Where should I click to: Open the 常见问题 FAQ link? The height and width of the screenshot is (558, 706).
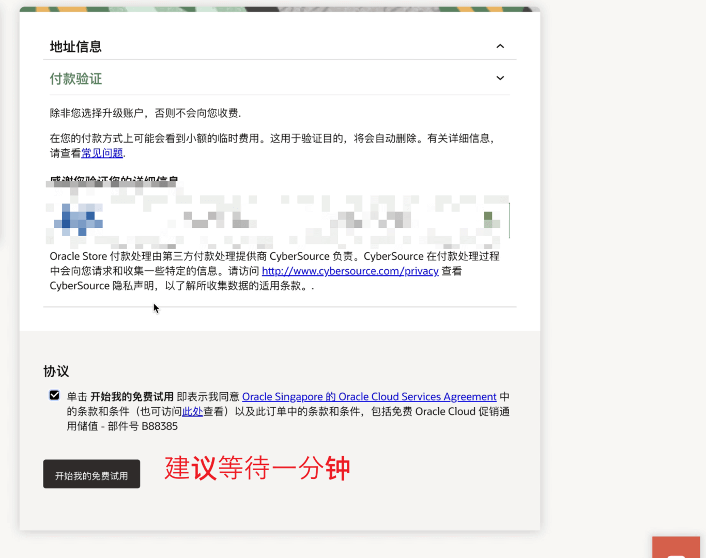point(102,153)
